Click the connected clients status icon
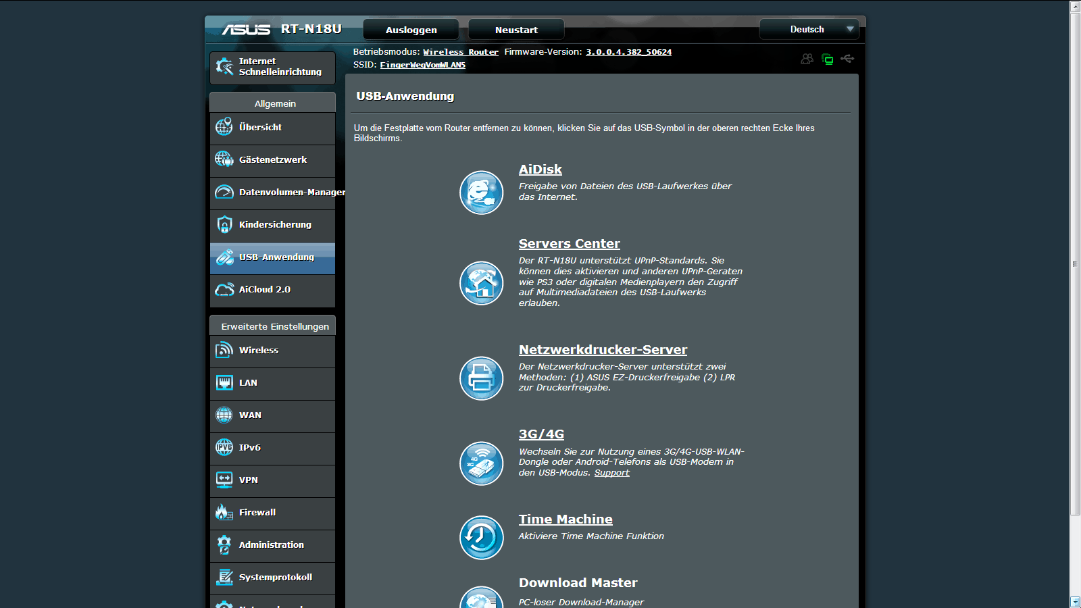Screen dimensions: 1081x608 [807, 59]
